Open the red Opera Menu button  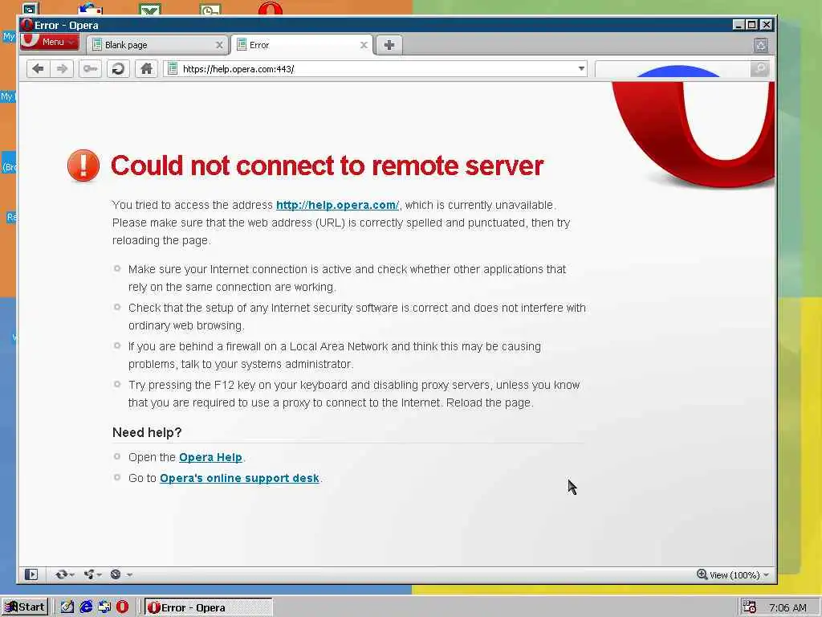(49, 42)
